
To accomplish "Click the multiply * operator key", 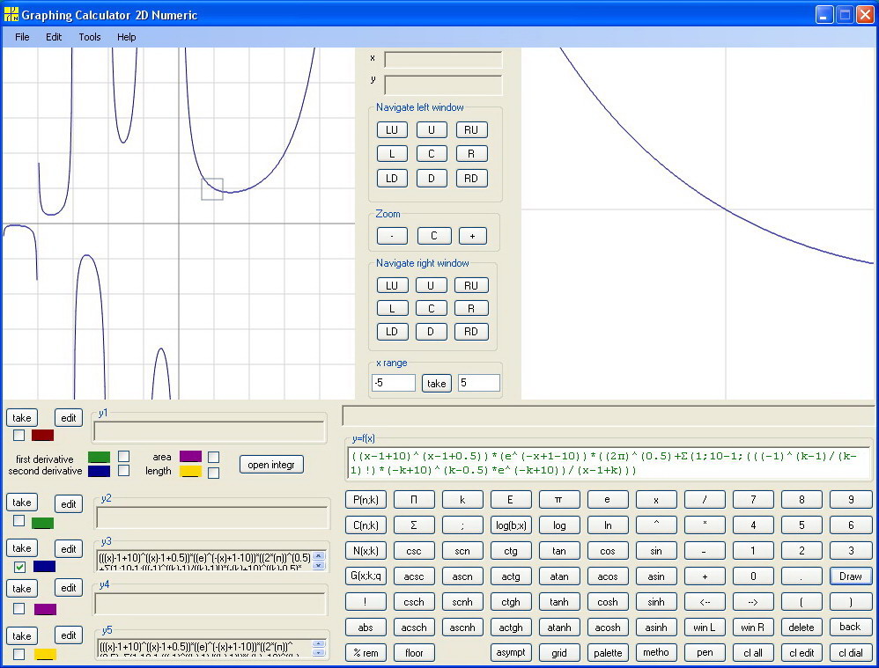I will 705,525.
